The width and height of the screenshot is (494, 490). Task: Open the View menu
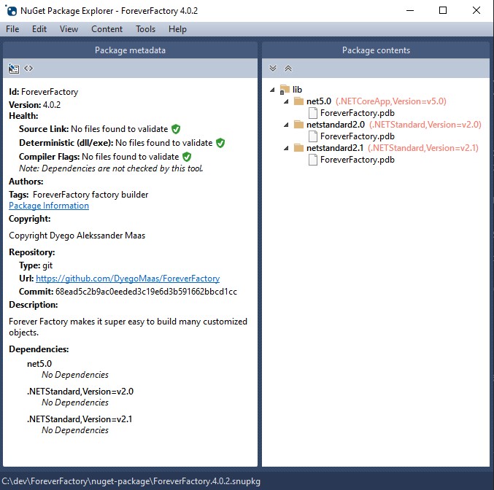(69, 29)
